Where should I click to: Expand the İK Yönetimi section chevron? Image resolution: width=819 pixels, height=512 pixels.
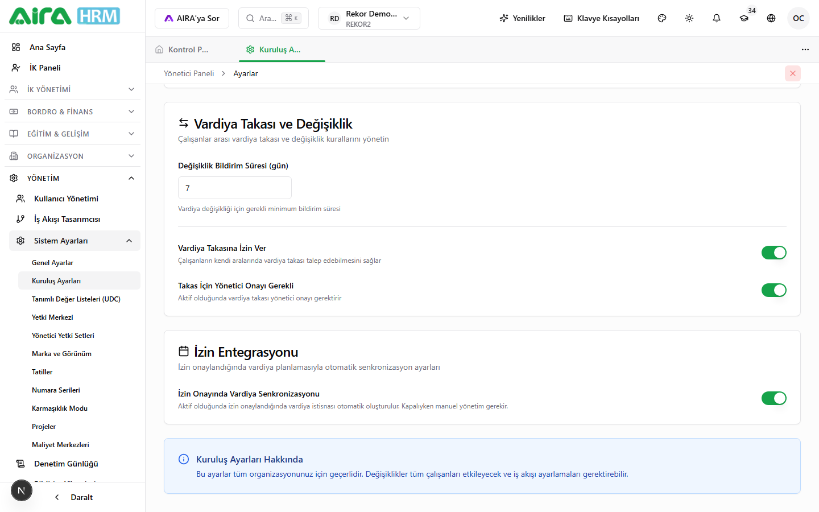click(x=131, y=89)
